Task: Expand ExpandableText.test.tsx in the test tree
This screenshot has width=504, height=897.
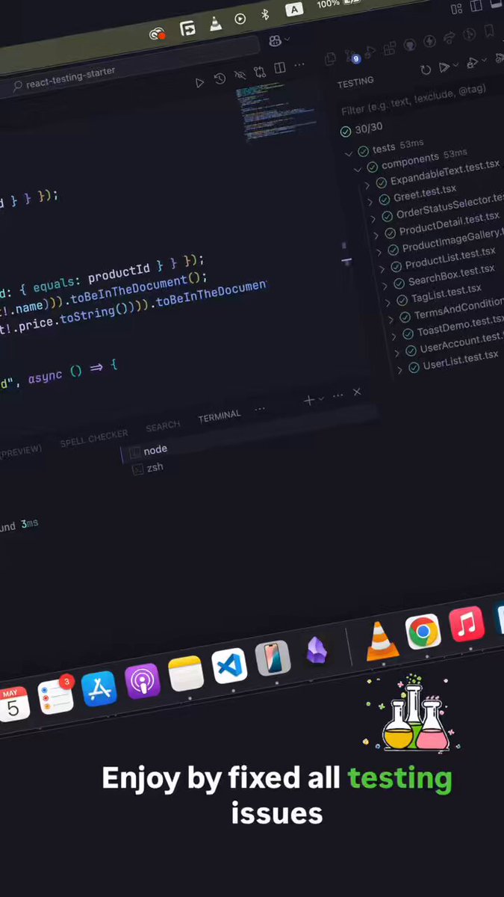Action: click(367, 185)
